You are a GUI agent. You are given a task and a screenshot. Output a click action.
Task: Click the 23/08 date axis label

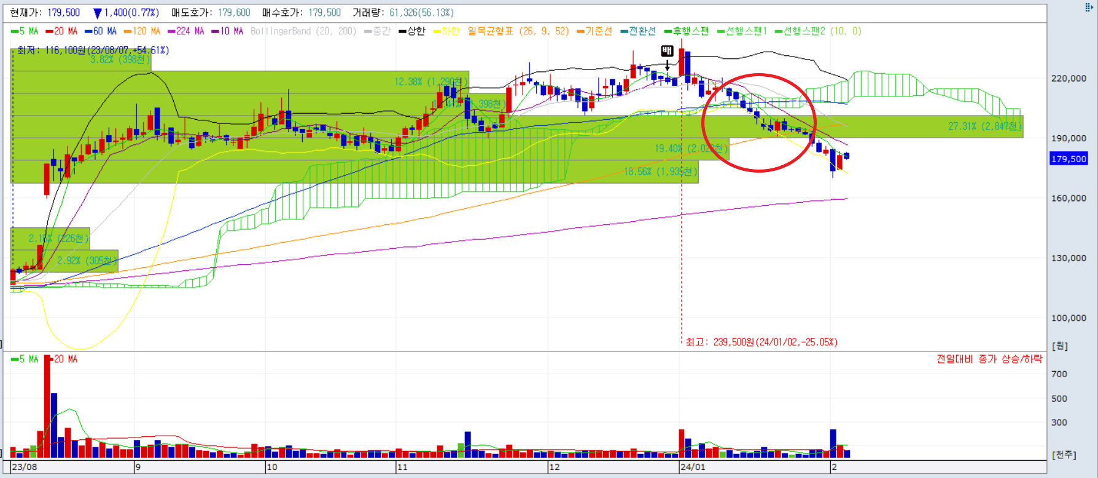click(25, 467)
